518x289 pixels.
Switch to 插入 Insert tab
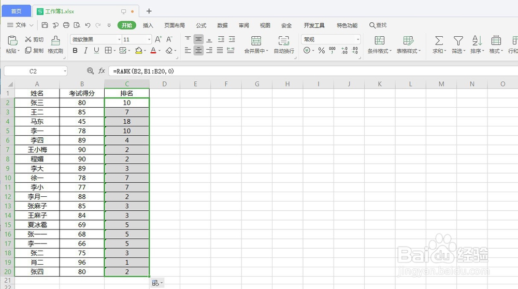(x=148, y=25)
